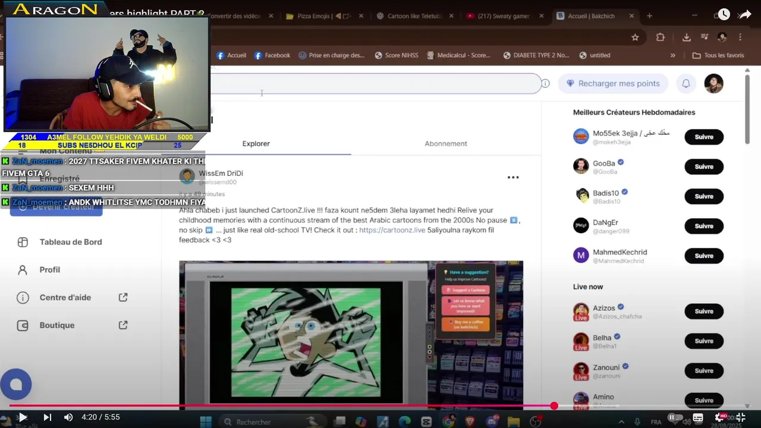Bookmark the page with star icon
761x428 pixels.
[635, 37]
